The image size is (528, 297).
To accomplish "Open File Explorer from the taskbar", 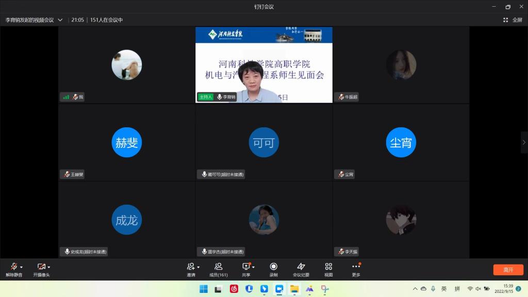I will (294, 289).
